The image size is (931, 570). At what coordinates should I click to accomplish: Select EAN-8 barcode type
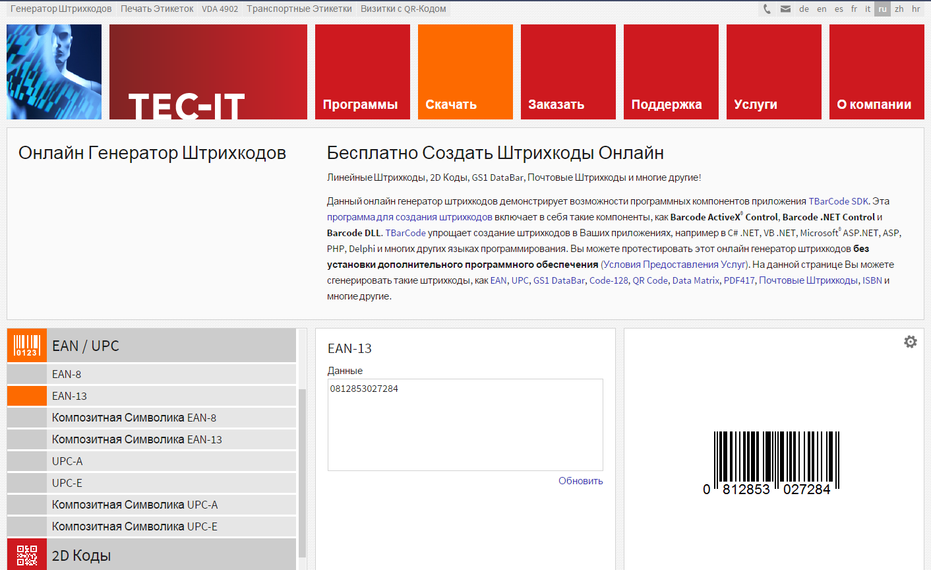[67, 374]
